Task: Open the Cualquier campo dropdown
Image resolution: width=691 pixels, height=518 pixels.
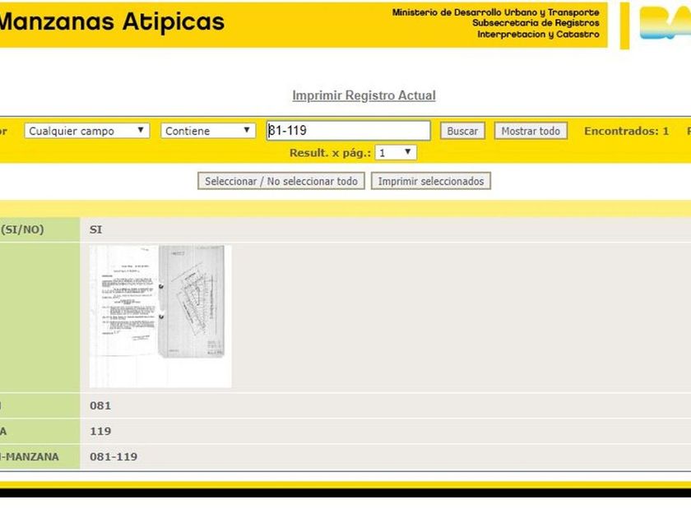Action: (x=87, y=131)
